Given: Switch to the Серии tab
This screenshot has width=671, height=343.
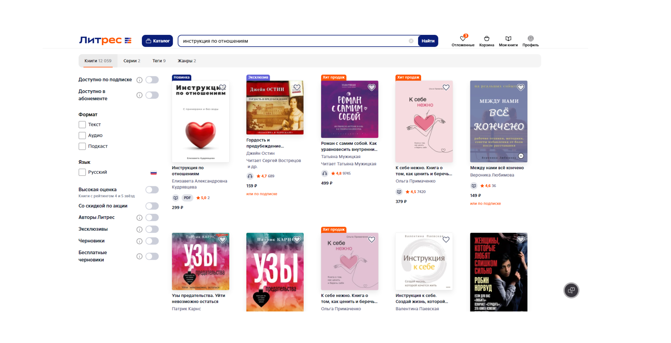Looking at the screenshot, I should [132, 61].
